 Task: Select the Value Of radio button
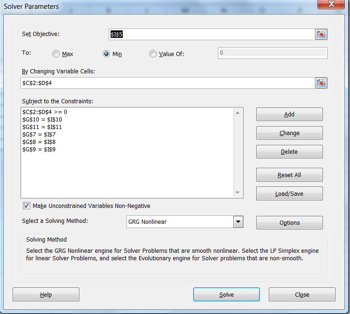pos(153,54)
